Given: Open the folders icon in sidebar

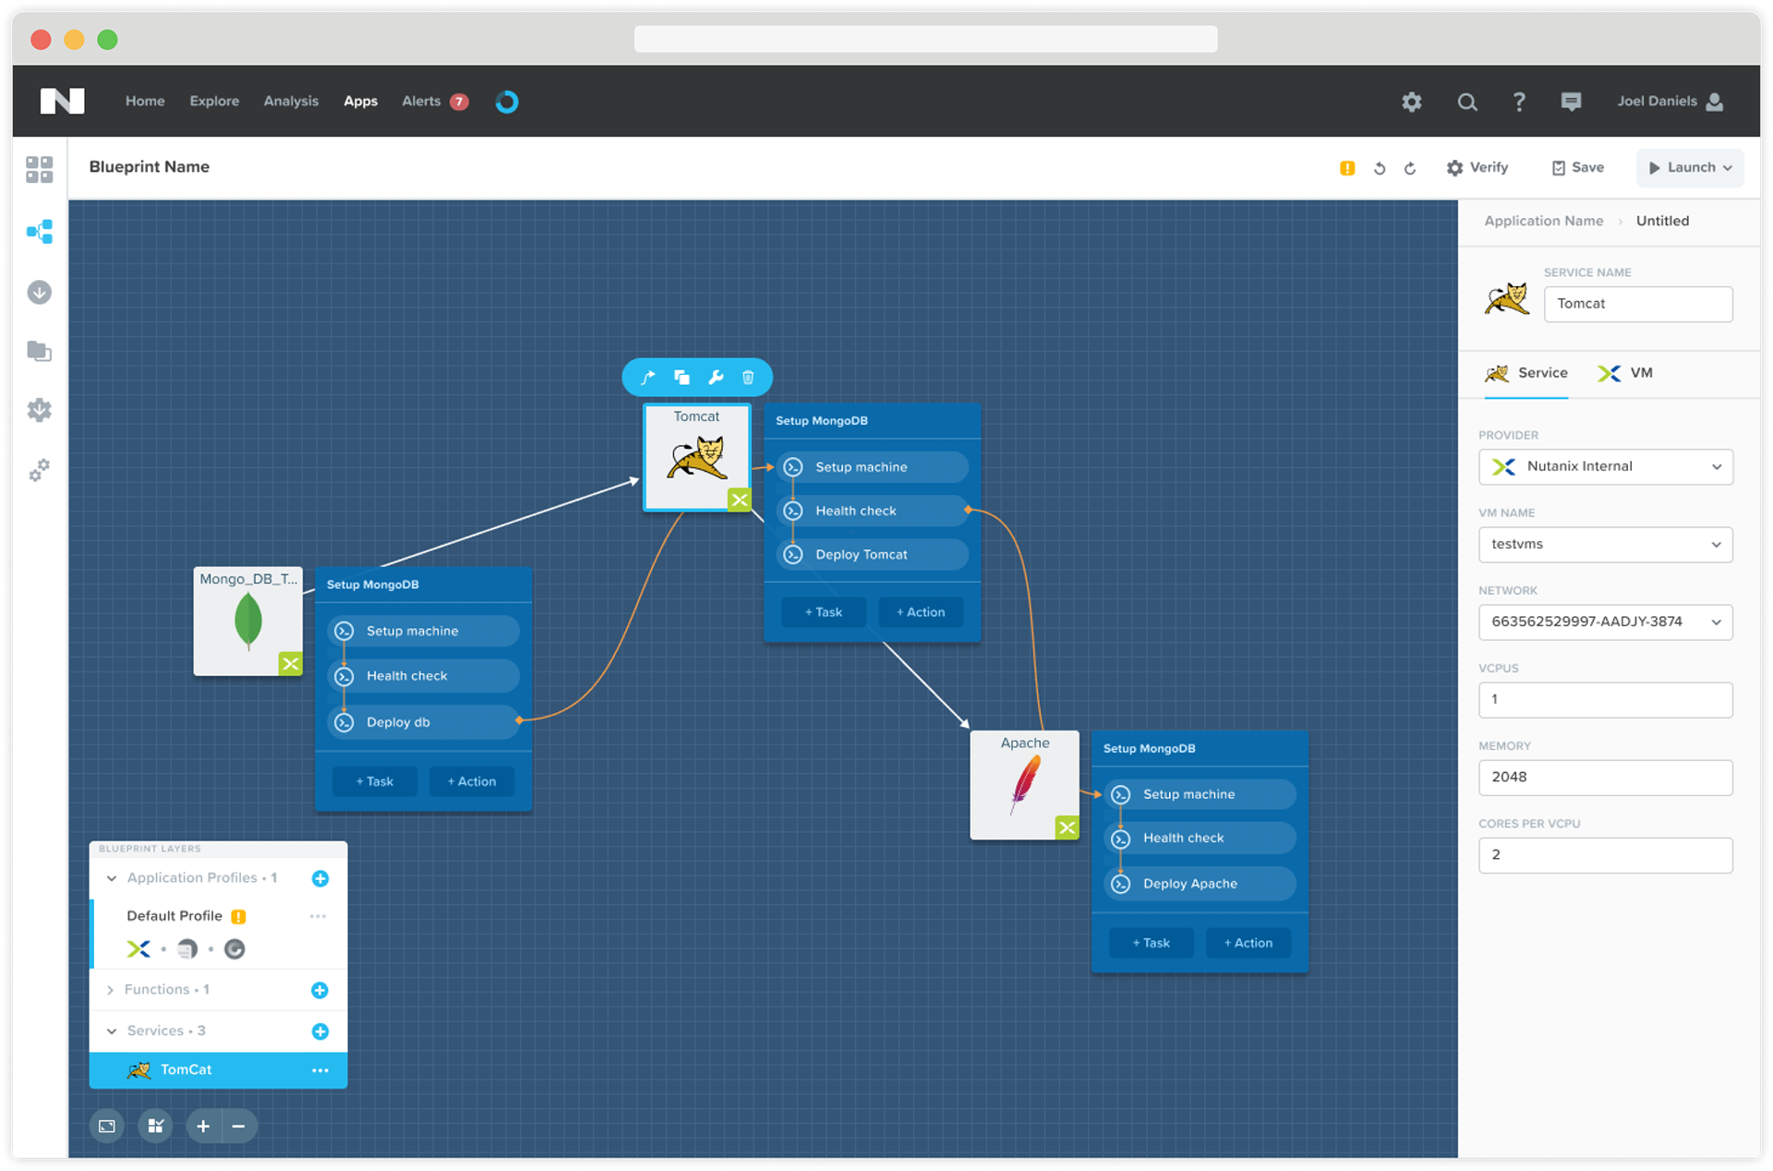Looking at the screenshot, I should [x=39, y=351].
